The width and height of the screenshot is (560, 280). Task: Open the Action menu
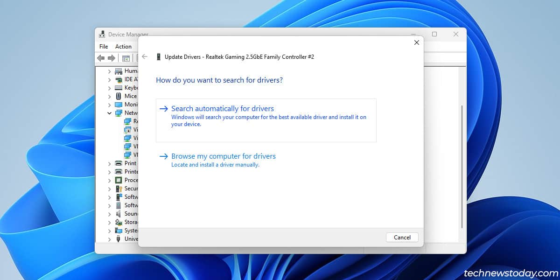123,47
